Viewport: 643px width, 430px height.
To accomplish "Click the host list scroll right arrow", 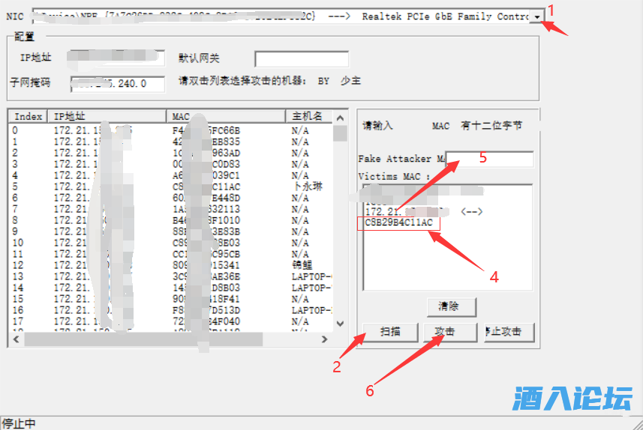I will 325,339.
